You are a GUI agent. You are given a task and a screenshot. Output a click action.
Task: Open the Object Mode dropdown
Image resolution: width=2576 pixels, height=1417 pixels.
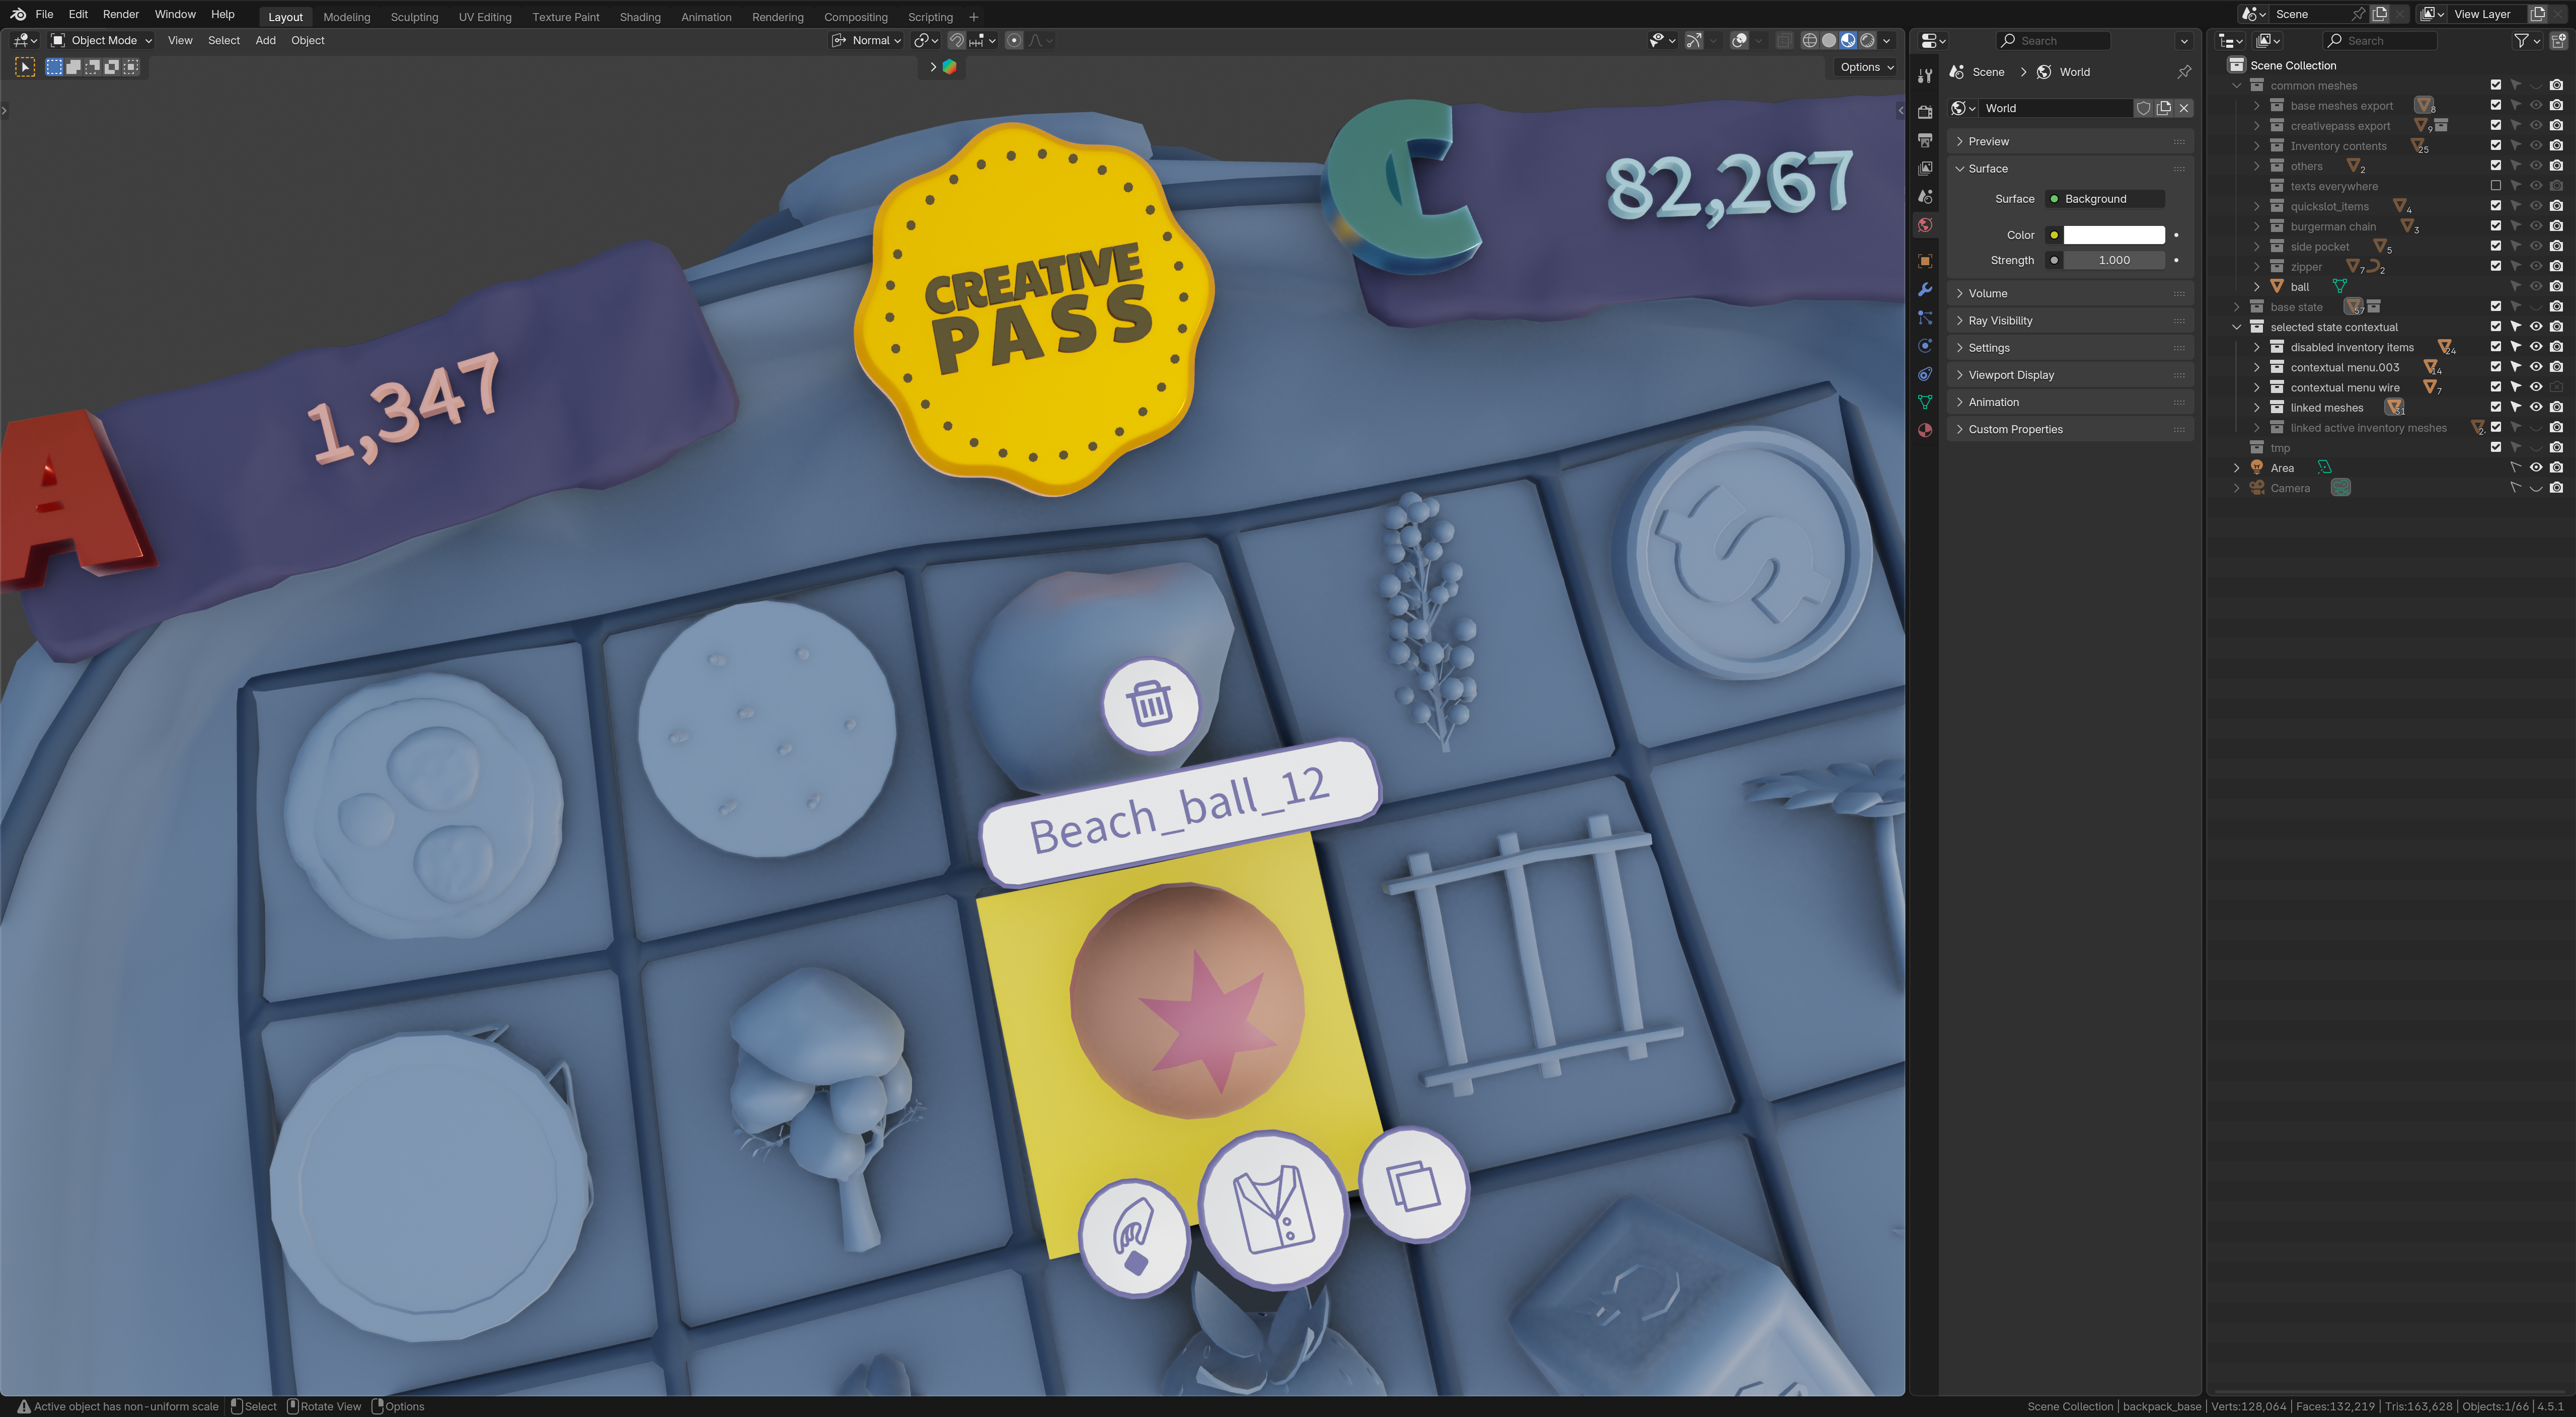pos(101,41)
